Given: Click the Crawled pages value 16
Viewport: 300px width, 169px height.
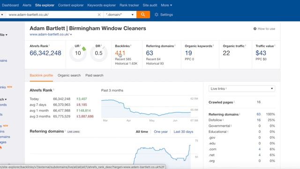Looking at the screenshot, I should 259,102.
